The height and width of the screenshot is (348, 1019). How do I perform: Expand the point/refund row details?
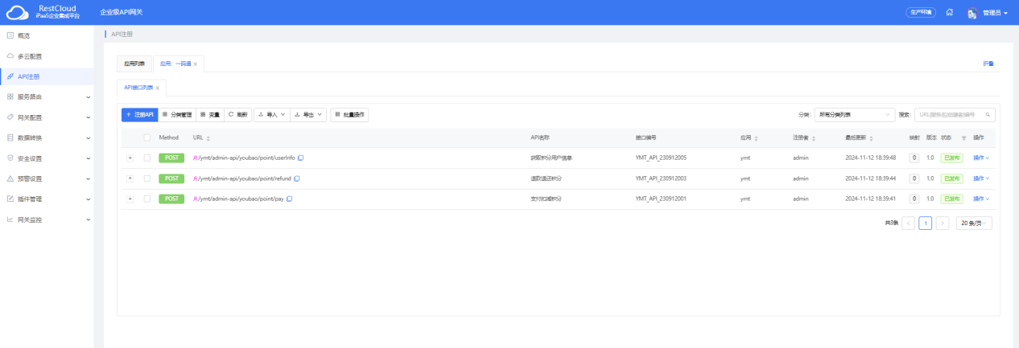tap(130, 178)
